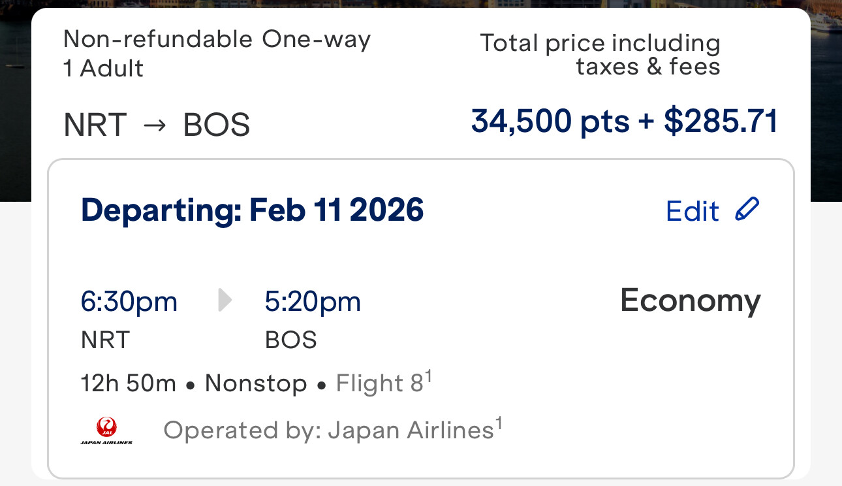Click the 34,500 pts + $285.71 price
The image size is (842, 486).
[x=624, y=121]
